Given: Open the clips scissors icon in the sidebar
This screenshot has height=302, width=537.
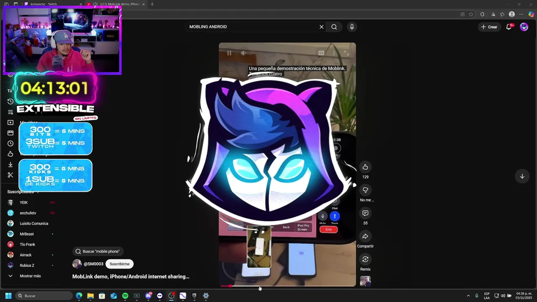Looking at the screenshot, I should [x=10, y=175].
